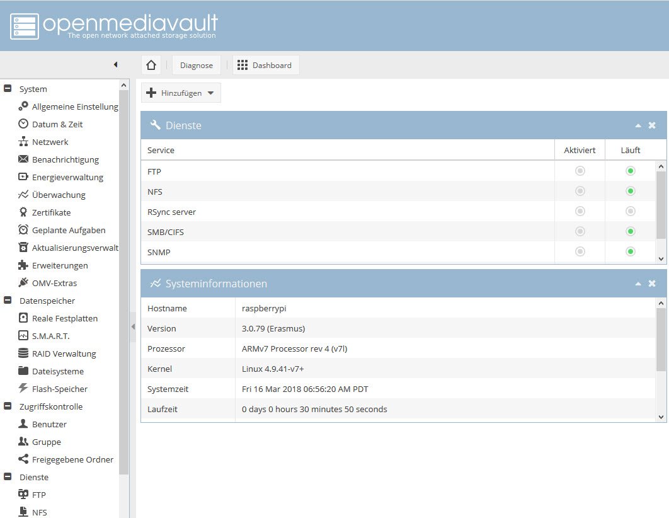Click the Dashboard grid icon

click(243, 65)
